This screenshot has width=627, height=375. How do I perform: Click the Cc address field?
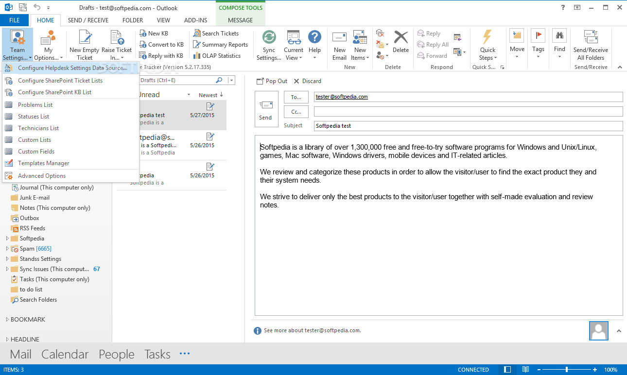tap(468, 112)
